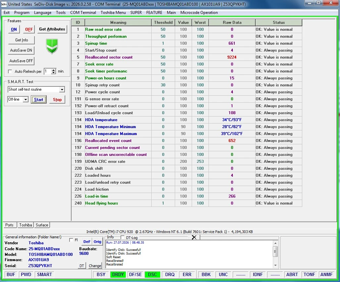340x282 pixels.
Task: Click the Meaning column header
Action: (118, 22)
